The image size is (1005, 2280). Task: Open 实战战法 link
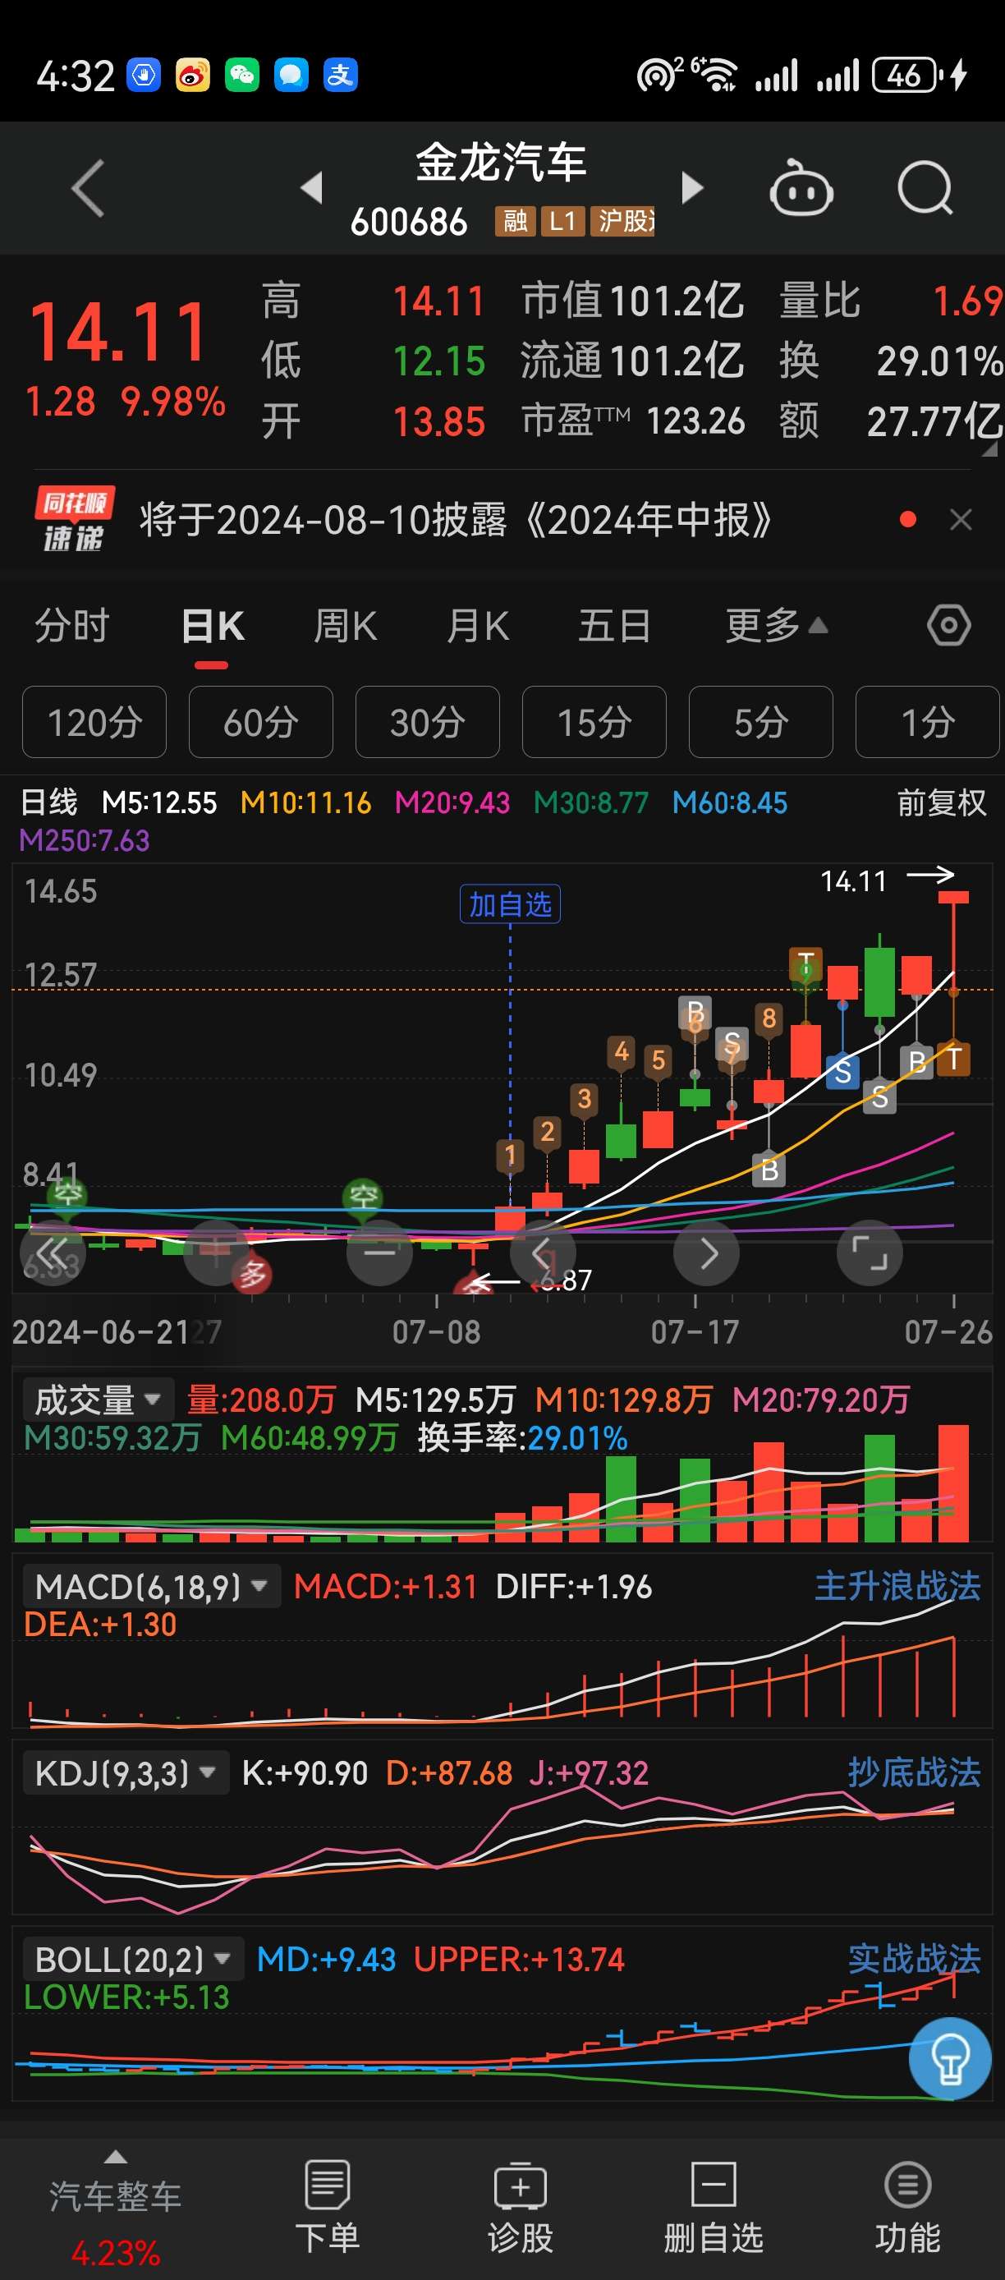click(915, 1960)
